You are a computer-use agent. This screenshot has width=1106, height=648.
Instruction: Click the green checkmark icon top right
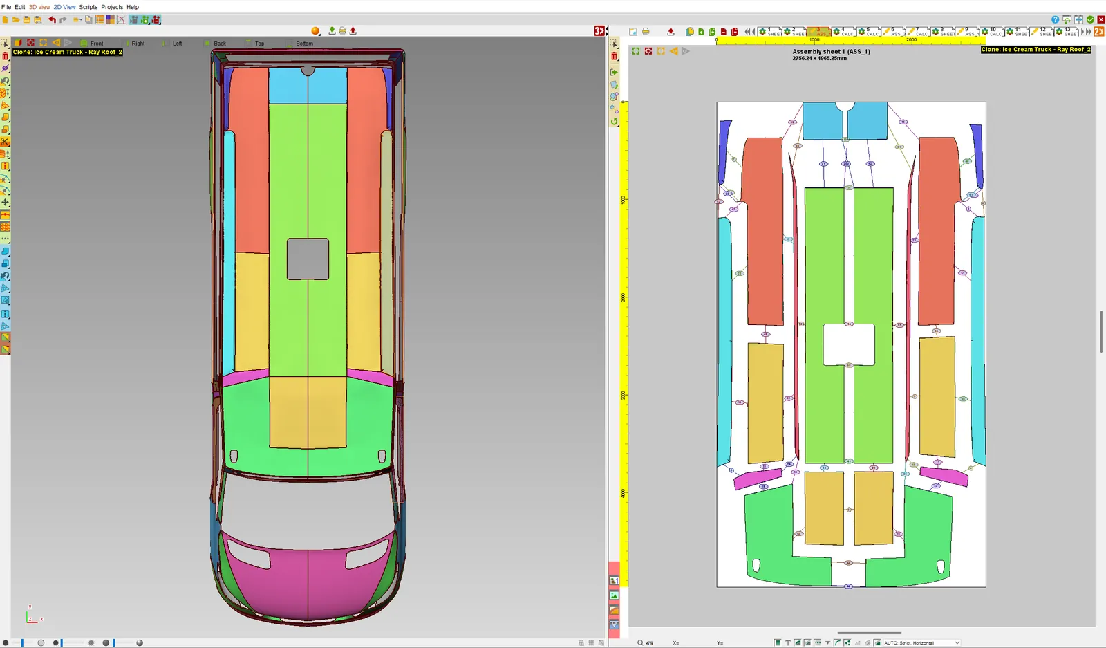(x=1090, y=20)
